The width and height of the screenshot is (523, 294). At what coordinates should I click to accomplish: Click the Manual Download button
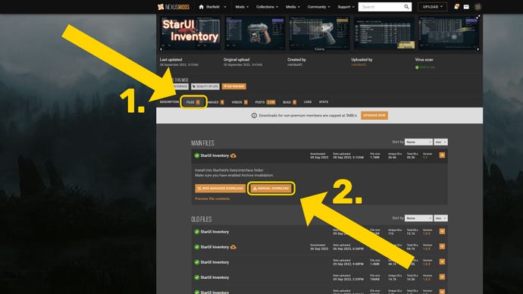(x=271, y=189)
